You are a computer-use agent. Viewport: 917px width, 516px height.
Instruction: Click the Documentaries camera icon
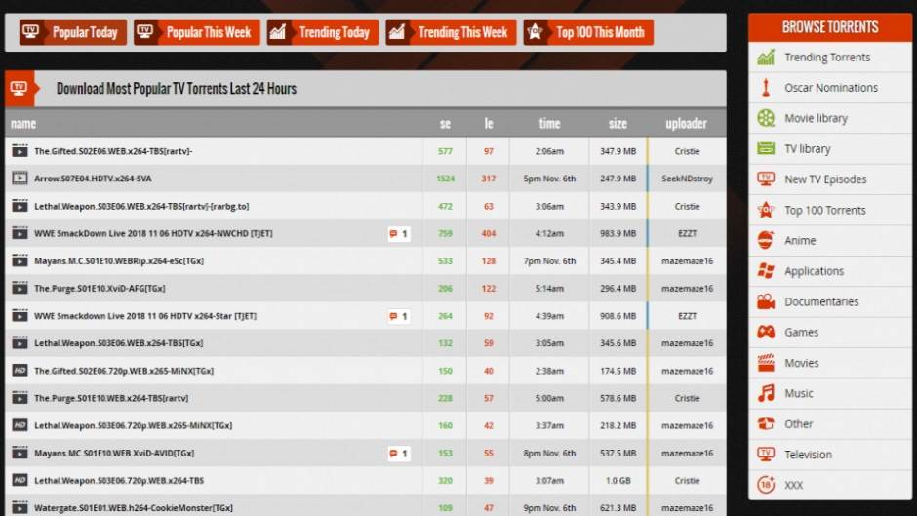pos(766,302)
